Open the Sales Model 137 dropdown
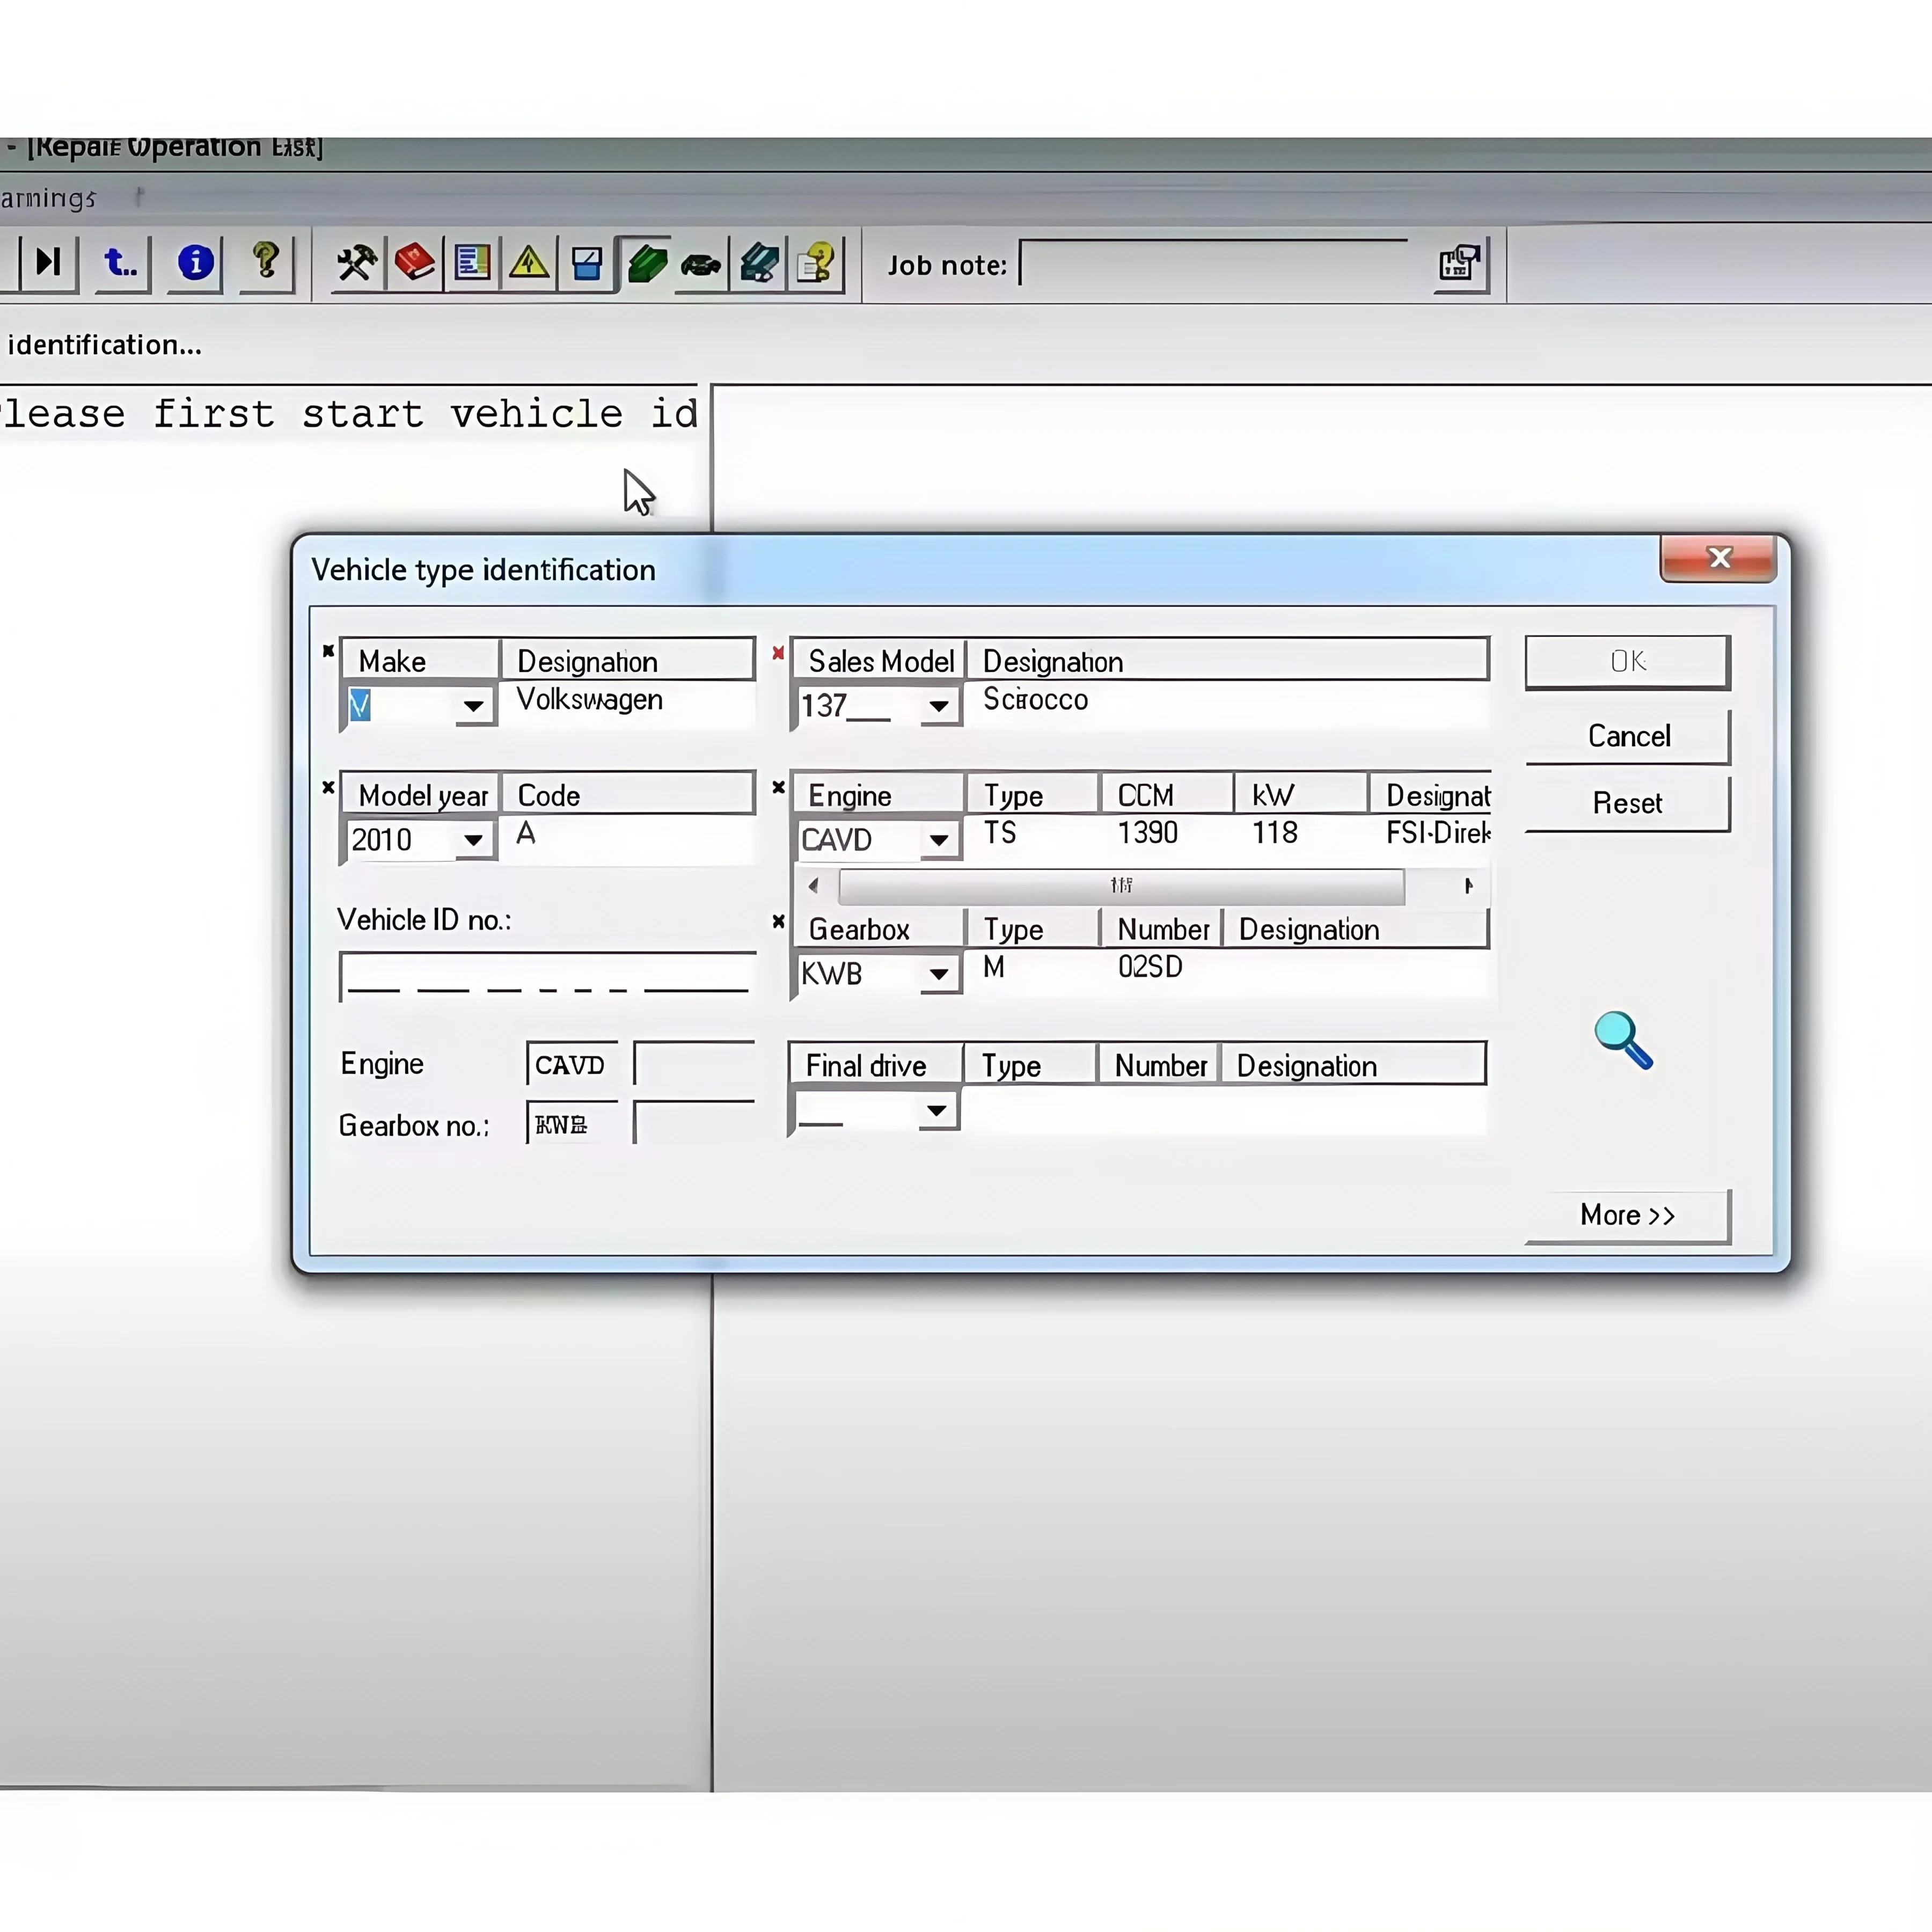This screenshot has height=1932, width=1932. 938,706
